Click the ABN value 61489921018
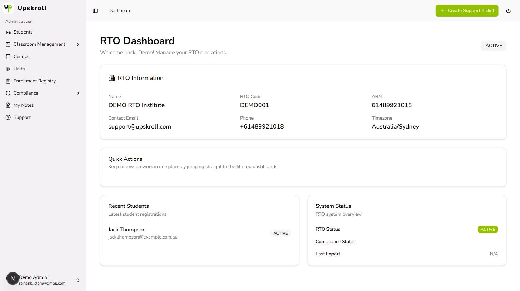The width and height of the screenshot is (520, 291). (392, 105)
